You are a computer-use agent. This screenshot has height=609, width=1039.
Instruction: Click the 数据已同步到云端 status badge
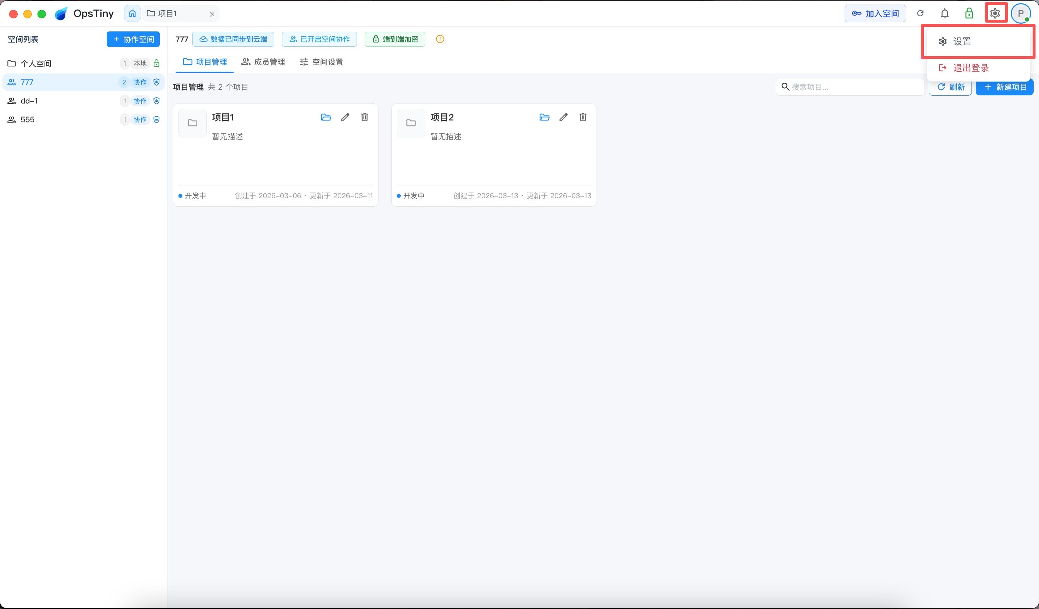[233, 39]
